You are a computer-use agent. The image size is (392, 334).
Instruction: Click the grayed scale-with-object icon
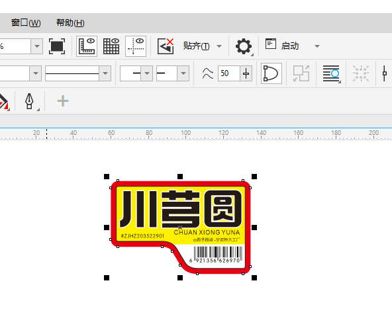[x=301, y=73]
